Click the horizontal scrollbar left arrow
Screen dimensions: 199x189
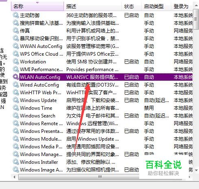coord(15,177)
